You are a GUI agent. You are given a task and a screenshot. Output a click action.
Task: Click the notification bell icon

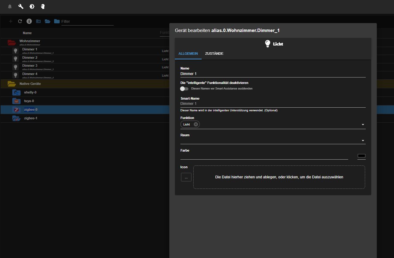tap(10, 6)
